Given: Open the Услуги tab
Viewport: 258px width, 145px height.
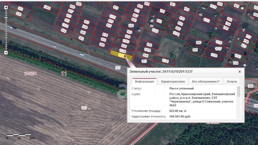Looking at the screenshot, I should coord(232,82).
